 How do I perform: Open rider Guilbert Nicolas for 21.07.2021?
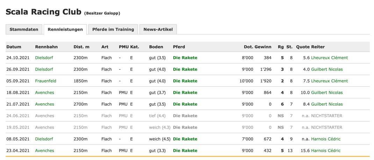[x=327, y=104]
